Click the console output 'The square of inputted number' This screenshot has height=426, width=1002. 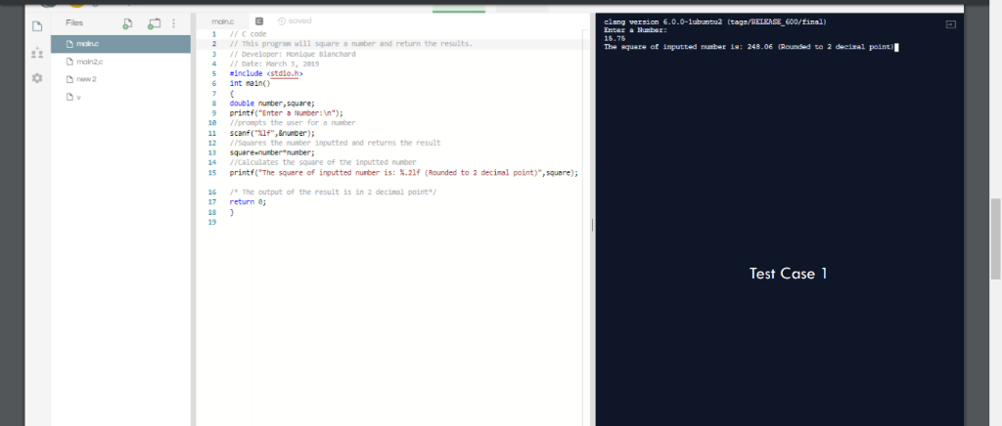pos(749,47)
